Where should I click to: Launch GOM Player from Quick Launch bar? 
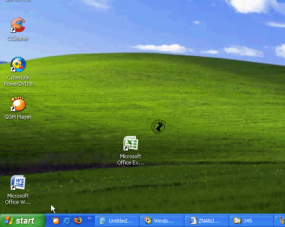(56, 221)
